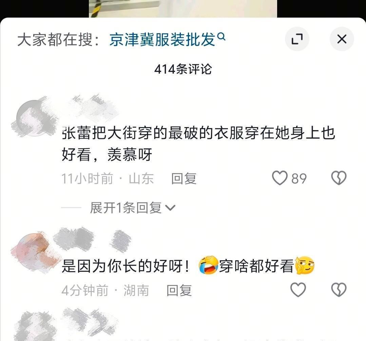Like the comment with 89 likes

pyautogui.click(x=280, y=178)
